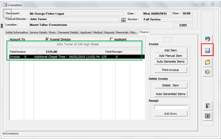Click the Total Invoice £125.00 field
Image resolution: width=221 pixels, height=139 pixels.
click(x=47, y=52)
